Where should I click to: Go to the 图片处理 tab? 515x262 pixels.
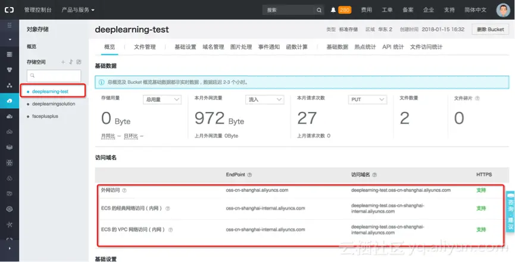241,47
